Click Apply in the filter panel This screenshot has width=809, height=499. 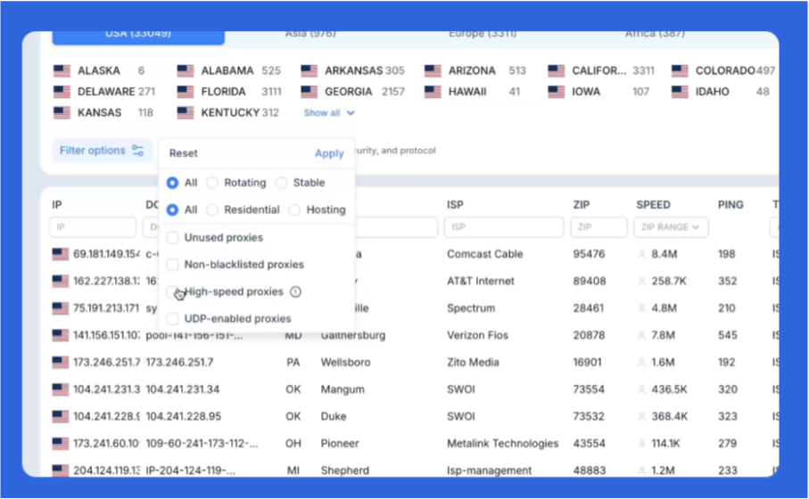[329, 153]
